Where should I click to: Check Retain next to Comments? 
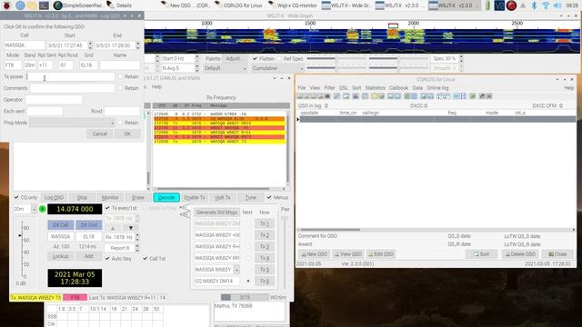coord(120,88)
